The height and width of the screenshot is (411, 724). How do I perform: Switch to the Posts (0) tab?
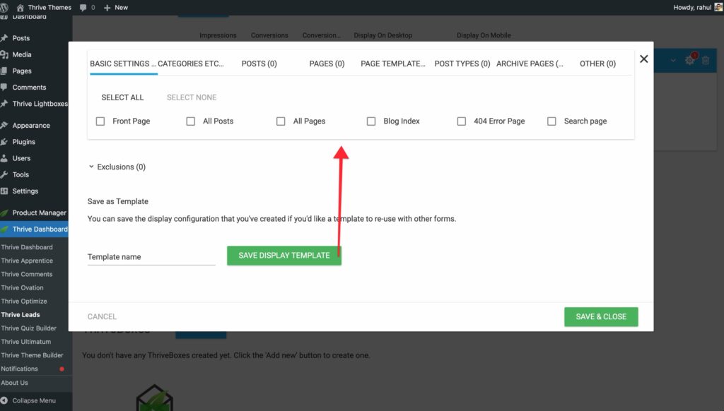[x=258, y=64]
